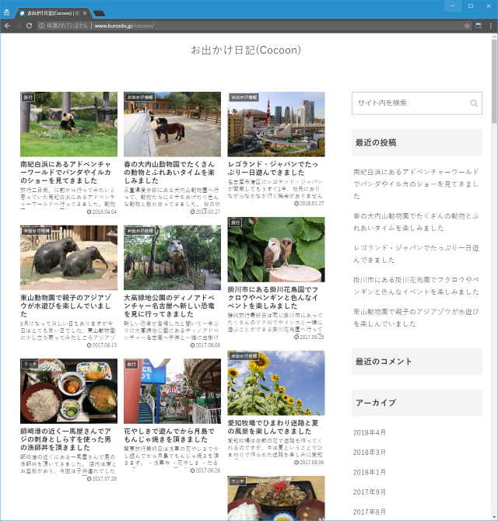The image size is (498, 521).
Task: Bookmark this page with the star icon
Action: 467,26
